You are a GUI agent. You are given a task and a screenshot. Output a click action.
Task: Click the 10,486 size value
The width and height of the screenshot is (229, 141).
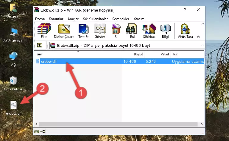pos(130,62)
